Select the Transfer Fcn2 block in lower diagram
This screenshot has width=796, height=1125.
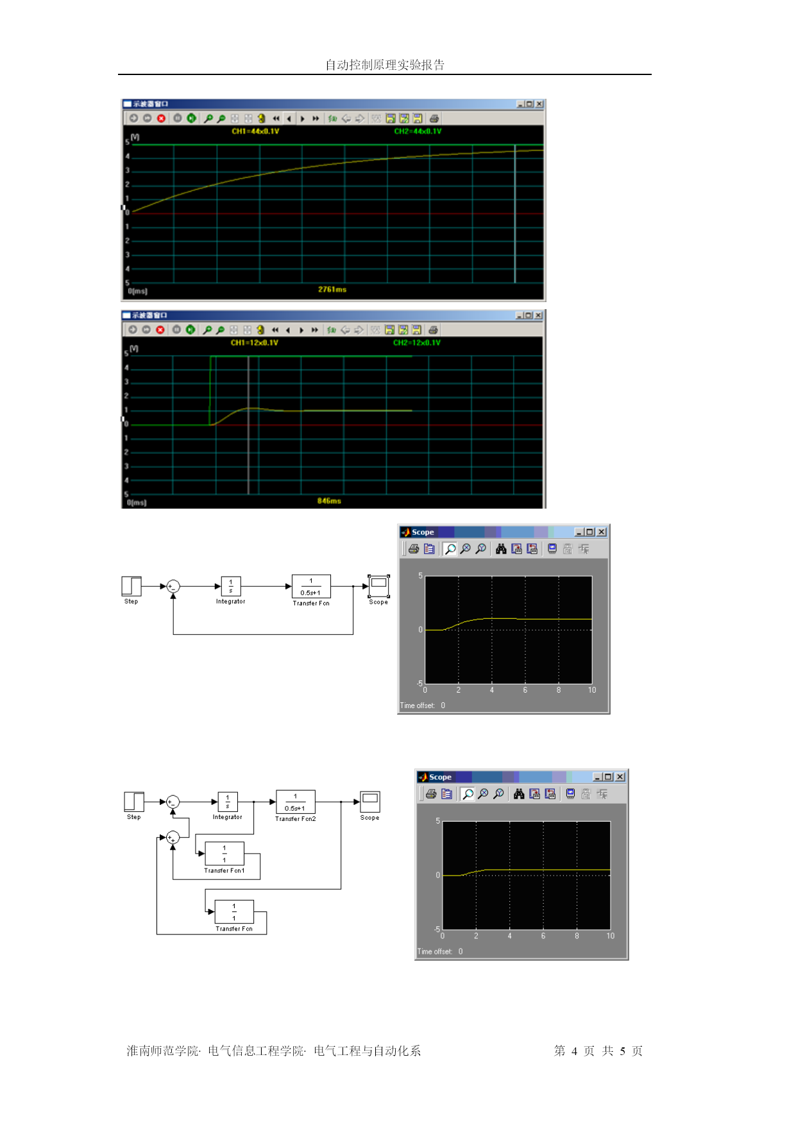(x=296, y=802)
